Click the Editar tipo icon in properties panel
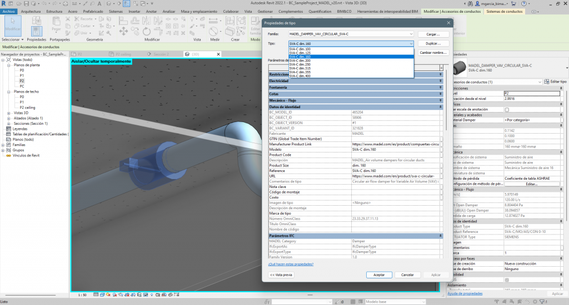Screen dimensions: 569x305 [546, 82]
